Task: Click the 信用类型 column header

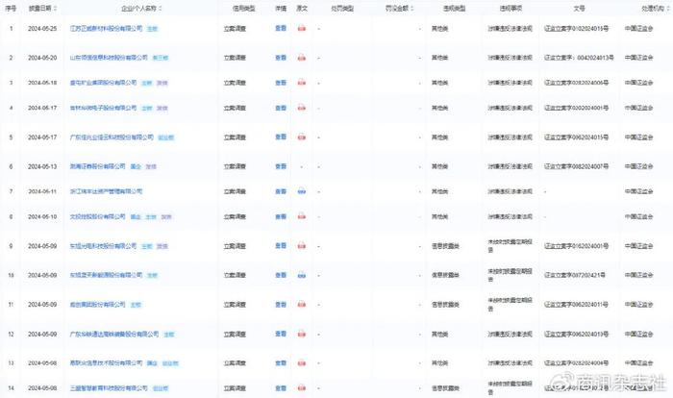Action: [244, 8]
